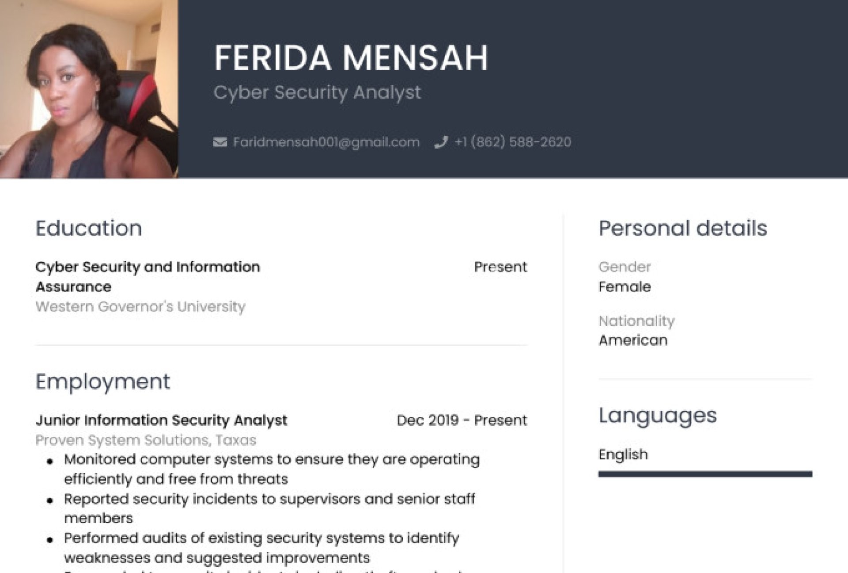848x573 pixels.
Task: Click the Personal details heading
Action: (x=682, y=228)
